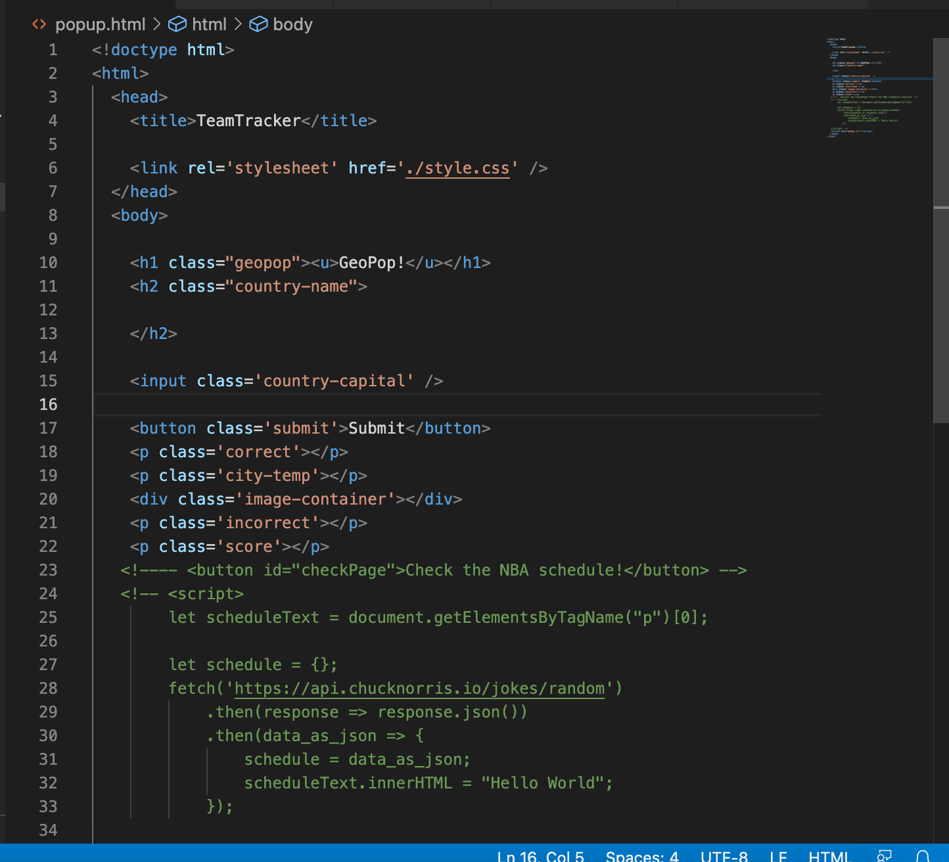Select line number 23 in the gutter
949x862 pixels.
coord(49,570)
